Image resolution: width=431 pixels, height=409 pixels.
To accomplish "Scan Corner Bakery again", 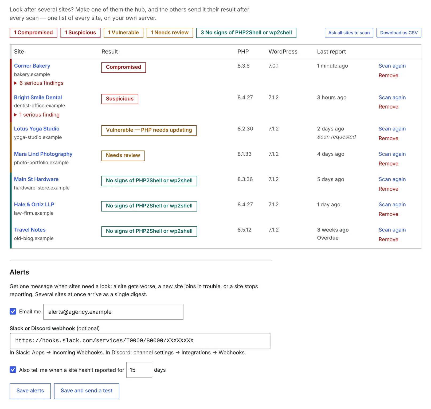I will pos(392,66).
